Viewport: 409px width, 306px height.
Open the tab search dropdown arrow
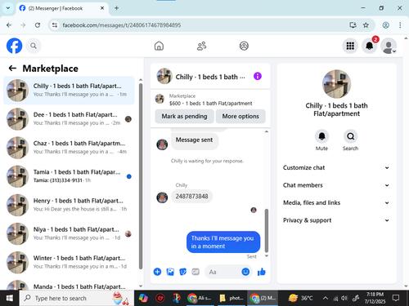coord(8,8)
